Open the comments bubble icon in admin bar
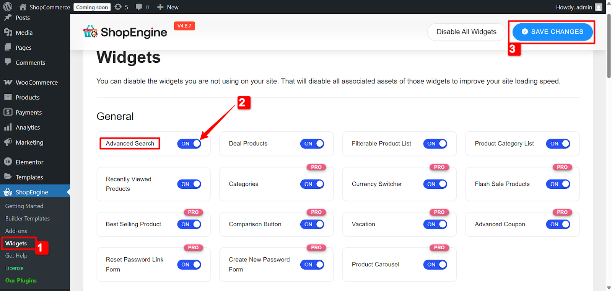The width and height of the screenshot is (612, 291). point(139,7)
